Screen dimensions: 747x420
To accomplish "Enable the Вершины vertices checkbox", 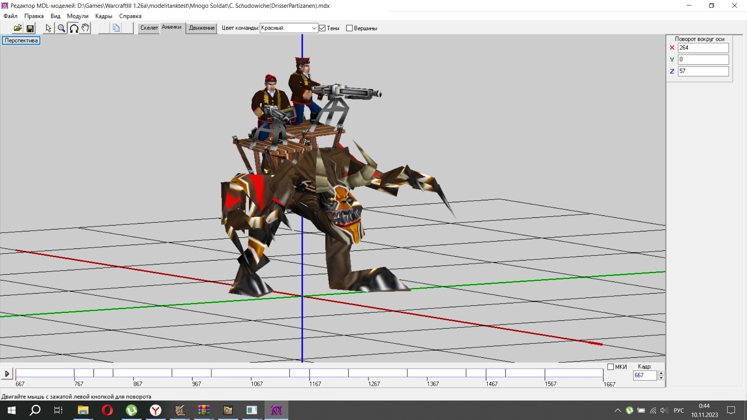I will pos(349,28).
